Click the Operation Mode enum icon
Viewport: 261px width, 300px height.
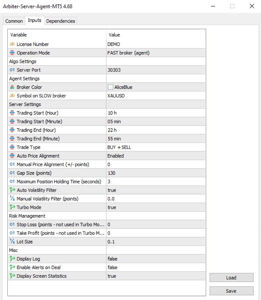[12, 52]
